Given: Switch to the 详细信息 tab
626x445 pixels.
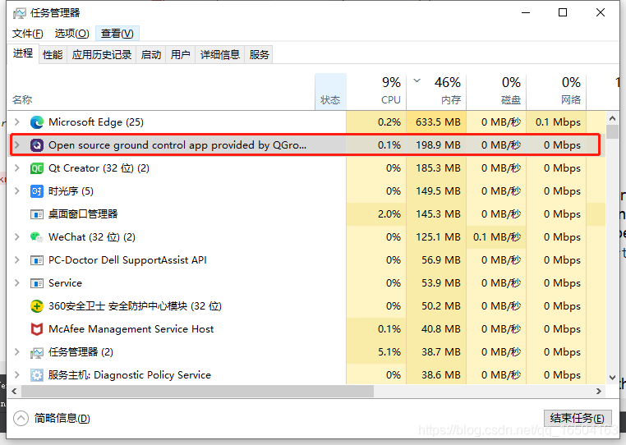Looking at the screenshot, I should pos(219,55).
